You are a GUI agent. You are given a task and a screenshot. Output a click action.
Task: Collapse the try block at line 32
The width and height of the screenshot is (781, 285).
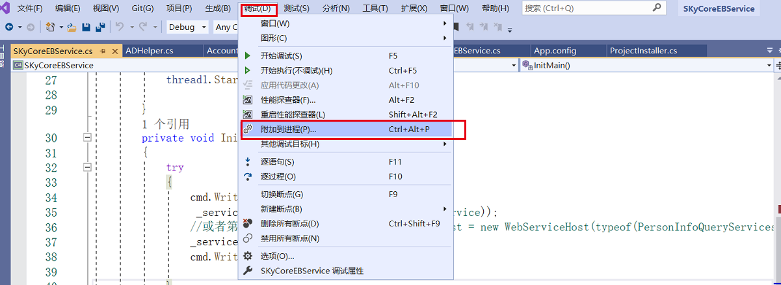pos(86,167)
